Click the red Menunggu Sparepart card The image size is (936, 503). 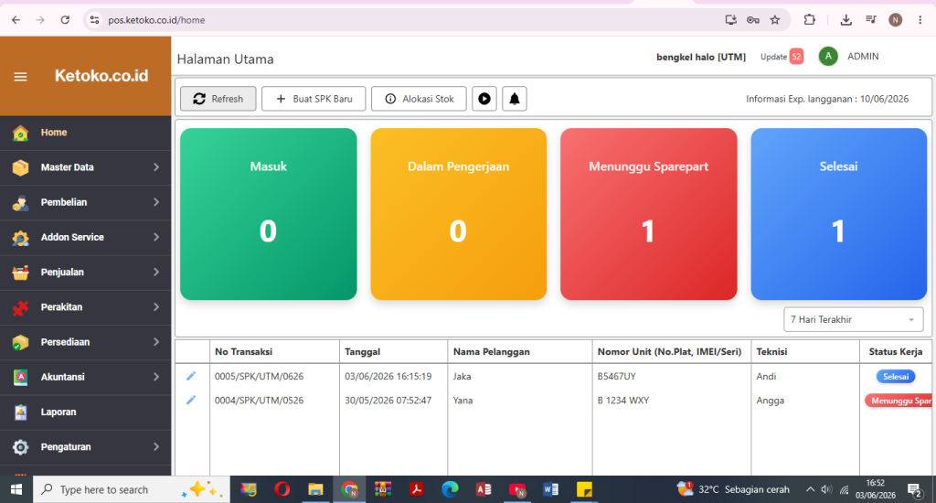(649, 214)
